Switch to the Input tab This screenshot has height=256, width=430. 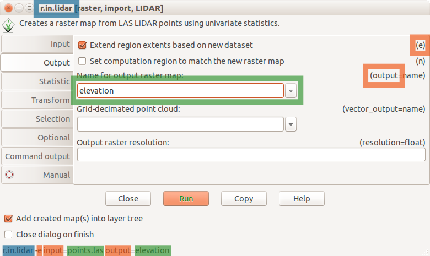point(37,44)
